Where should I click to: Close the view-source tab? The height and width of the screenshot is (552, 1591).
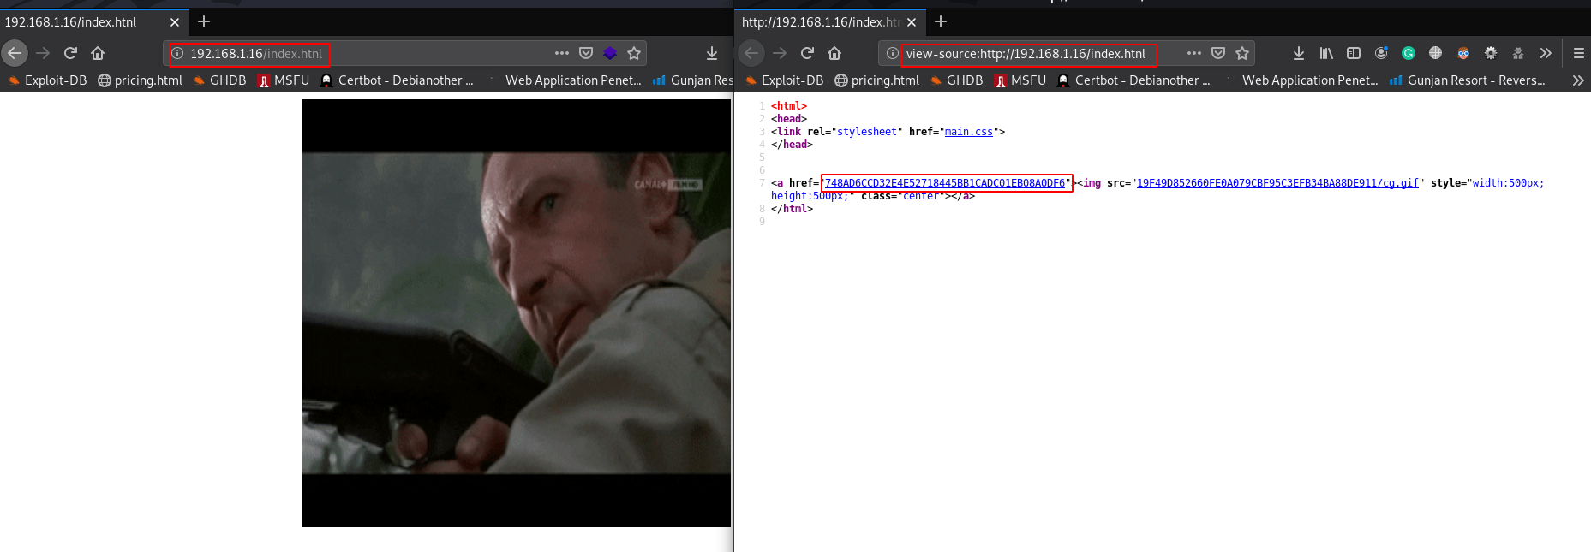pos(912,22)
